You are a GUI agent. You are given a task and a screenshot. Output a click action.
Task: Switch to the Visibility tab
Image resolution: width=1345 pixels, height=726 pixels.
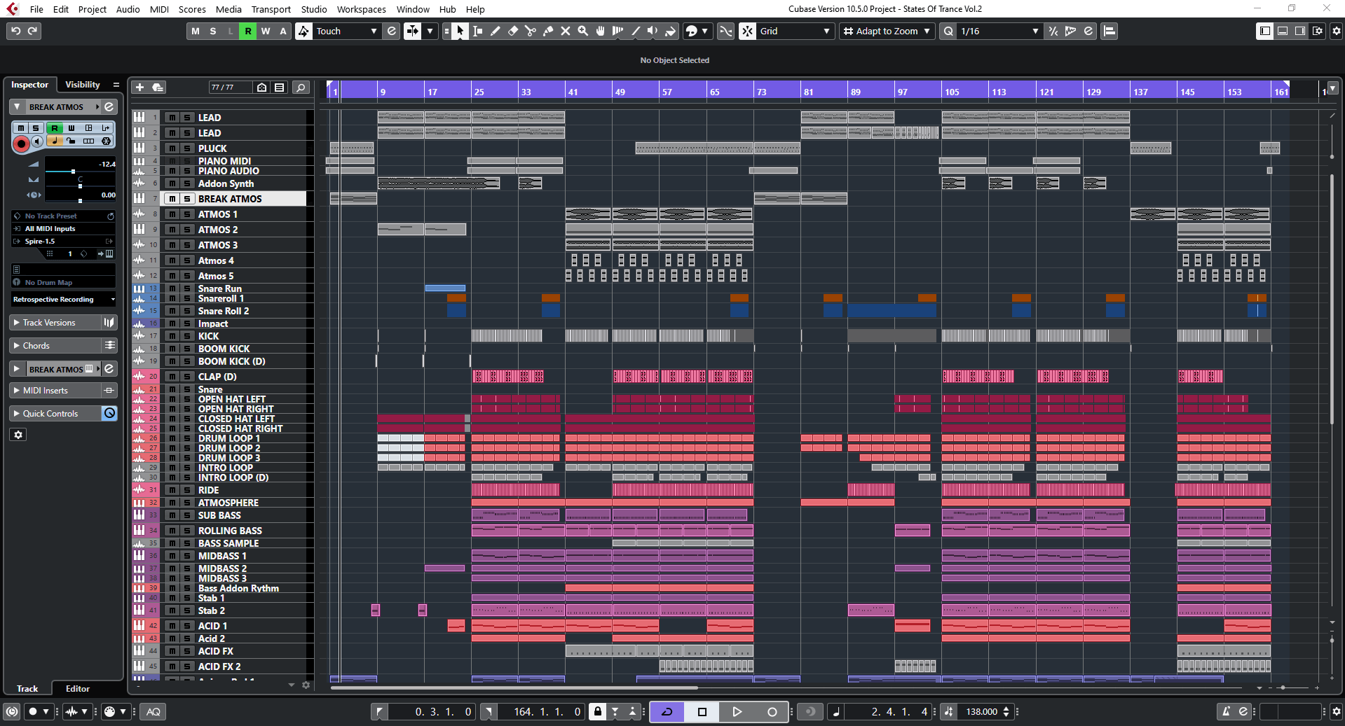click(x=83, y=84)
